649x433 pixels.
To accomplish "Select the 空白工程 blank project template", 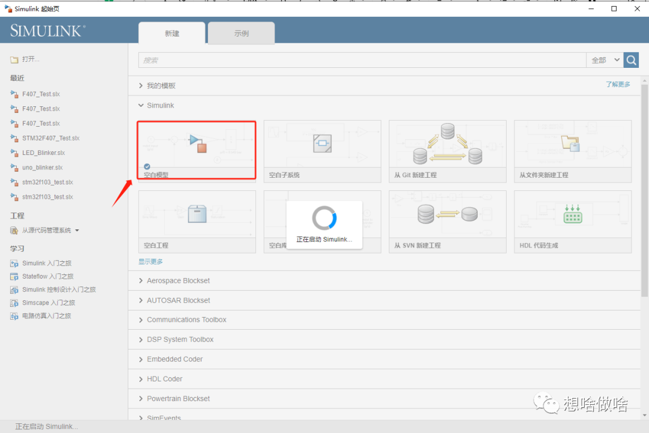I will tap(197, 222).
